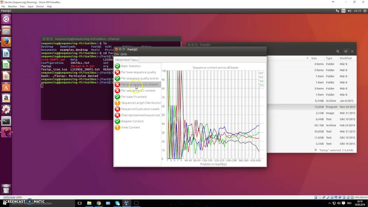The height and width of the screenshot is (207, 368).
Task: Open session gear menu in top panel
Action: [x=364, y=11]
